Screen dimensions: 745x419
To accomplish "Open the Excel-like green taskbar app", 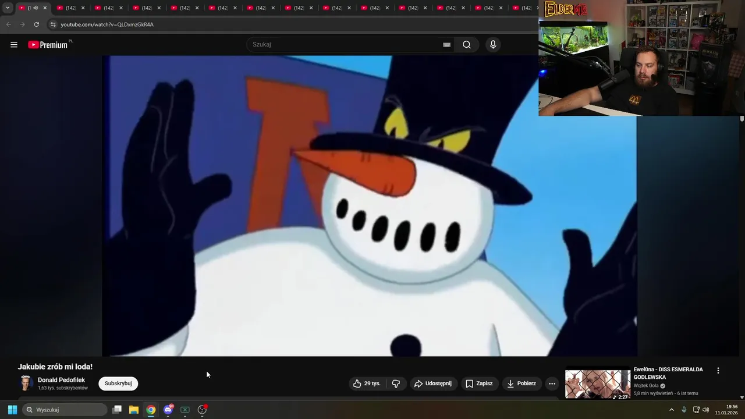I will pos(185,410).
